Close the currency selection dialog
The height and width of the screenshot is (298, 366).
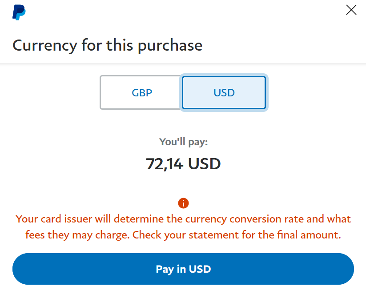click(x=351, y=10)
